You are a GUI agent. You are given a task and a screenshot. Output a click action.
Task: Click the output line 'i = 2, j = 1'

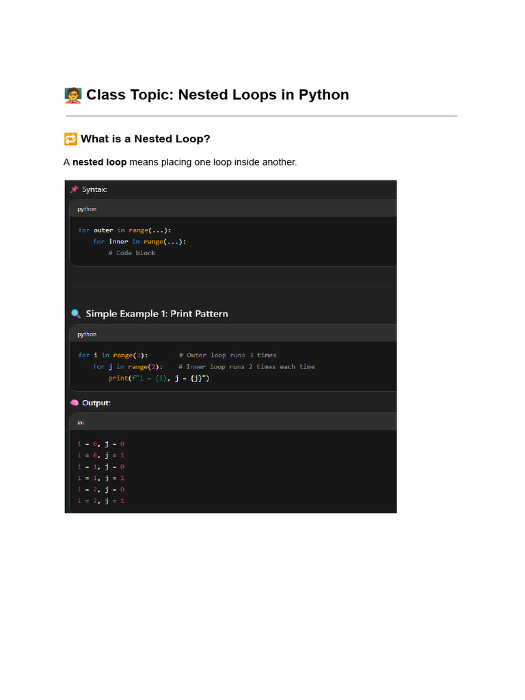(101, 501)
